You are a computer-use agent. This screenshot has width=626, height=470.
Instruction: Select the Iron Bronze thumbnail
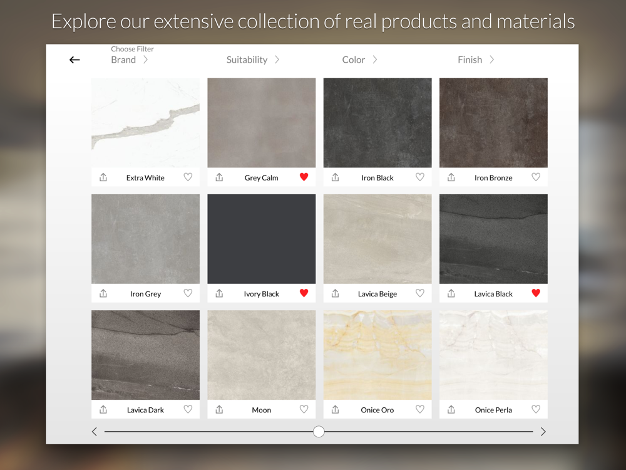pyautogui.click(x=493, y=123)
